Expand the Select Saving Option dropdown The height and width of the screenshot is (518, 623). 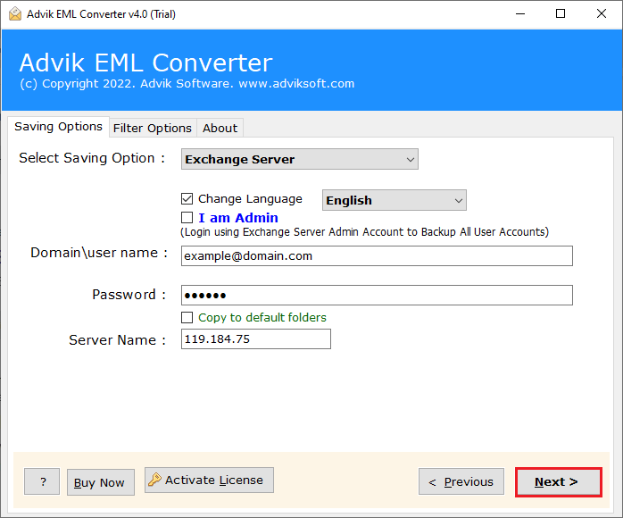[x=300, y=159]
